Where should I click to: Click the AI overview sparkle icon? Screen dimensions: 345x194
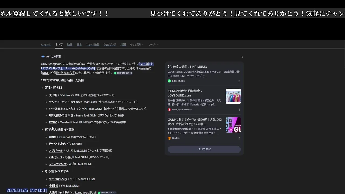click(43, 57)
